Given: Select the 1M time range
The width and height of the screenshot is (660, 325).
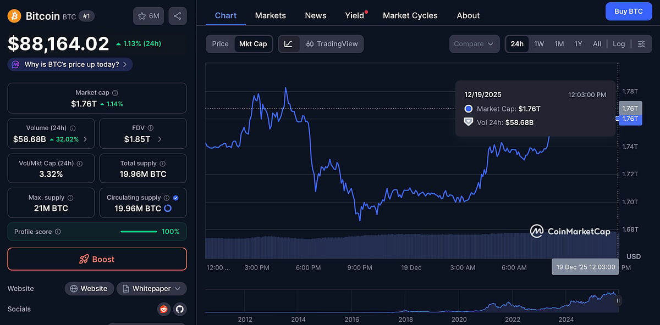Looking at the screenshot, I should [x=559, y=44].
